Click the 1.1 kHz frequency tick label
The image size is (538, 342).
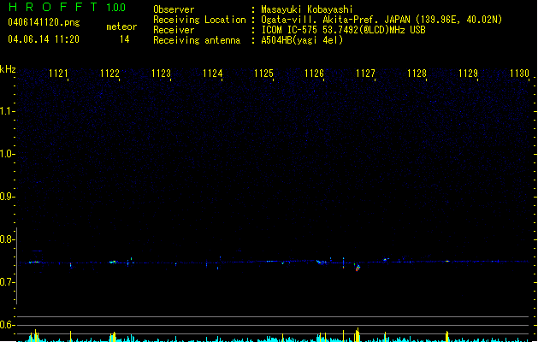point(7,111)
